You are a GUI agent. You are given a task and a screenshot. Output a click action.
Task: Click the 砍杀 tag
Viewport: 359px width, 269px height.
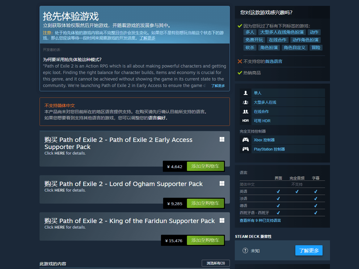coord(250,48)
